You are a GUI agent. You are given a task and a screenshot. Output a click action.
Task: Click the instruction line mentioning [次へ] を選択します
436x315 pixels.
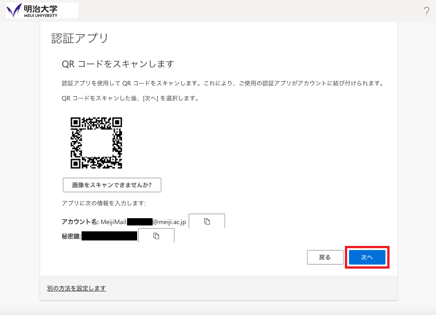click(130, 98)
